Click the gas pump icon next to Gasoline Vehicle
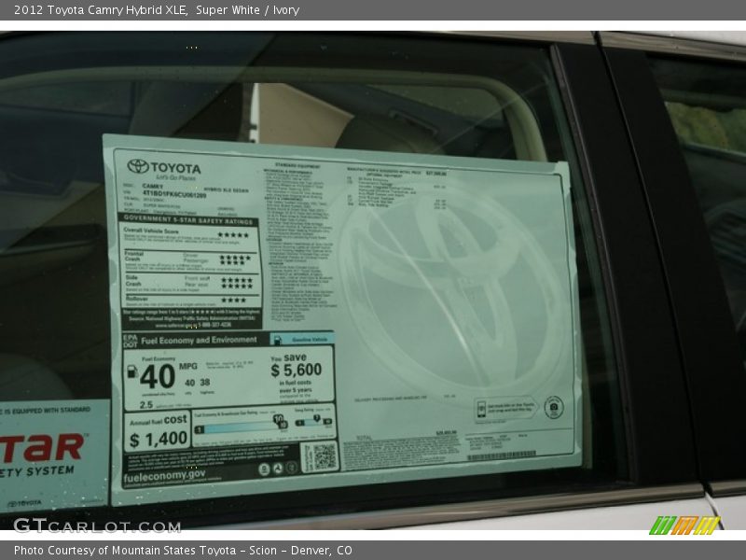Screen dimensions: 746x560 point(278,340)
